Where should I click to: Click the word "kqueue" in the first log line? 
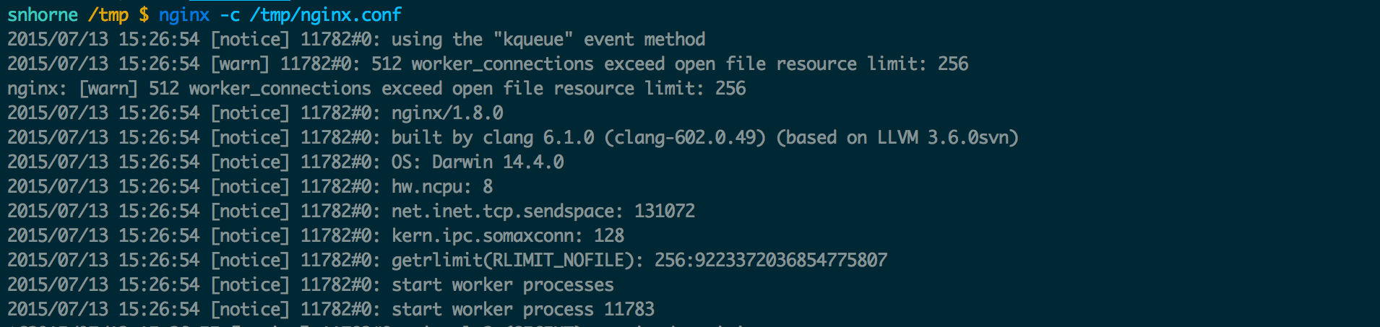tap(533, 40)
